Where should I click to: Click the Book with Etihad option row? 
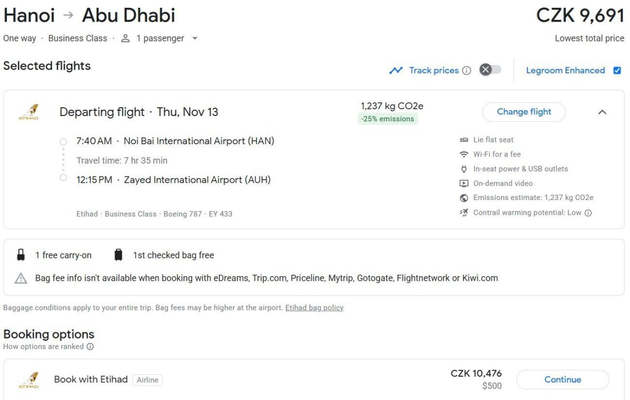coord(262,380)
